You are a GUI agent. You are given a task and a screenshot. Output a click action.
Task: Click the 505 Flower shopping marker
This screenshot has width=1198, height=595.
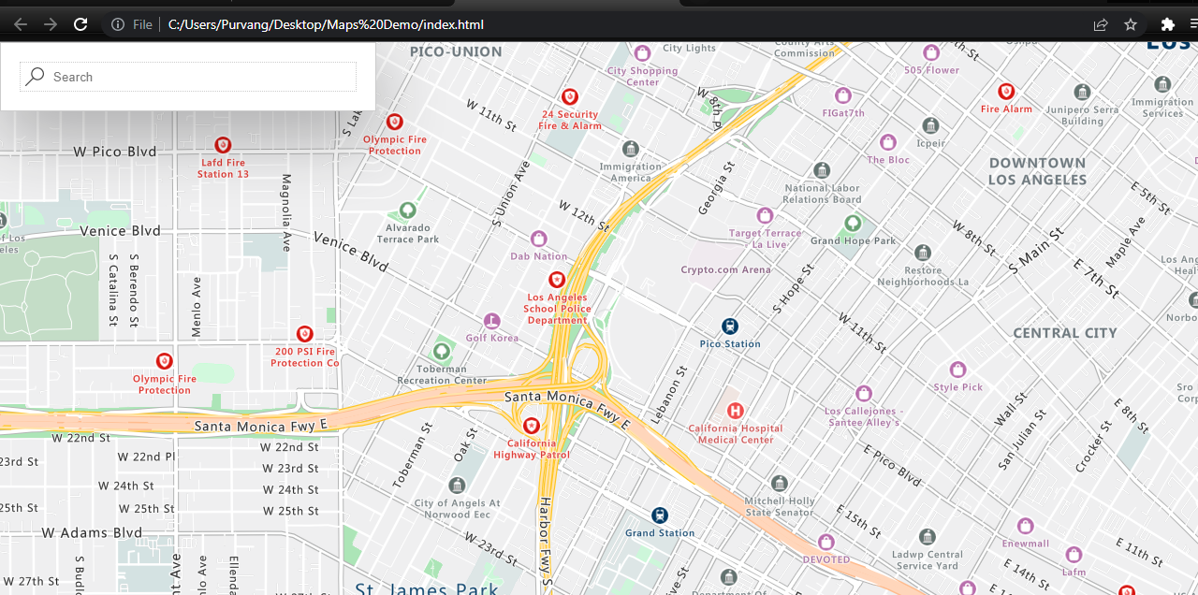click(x=931, y=52)
